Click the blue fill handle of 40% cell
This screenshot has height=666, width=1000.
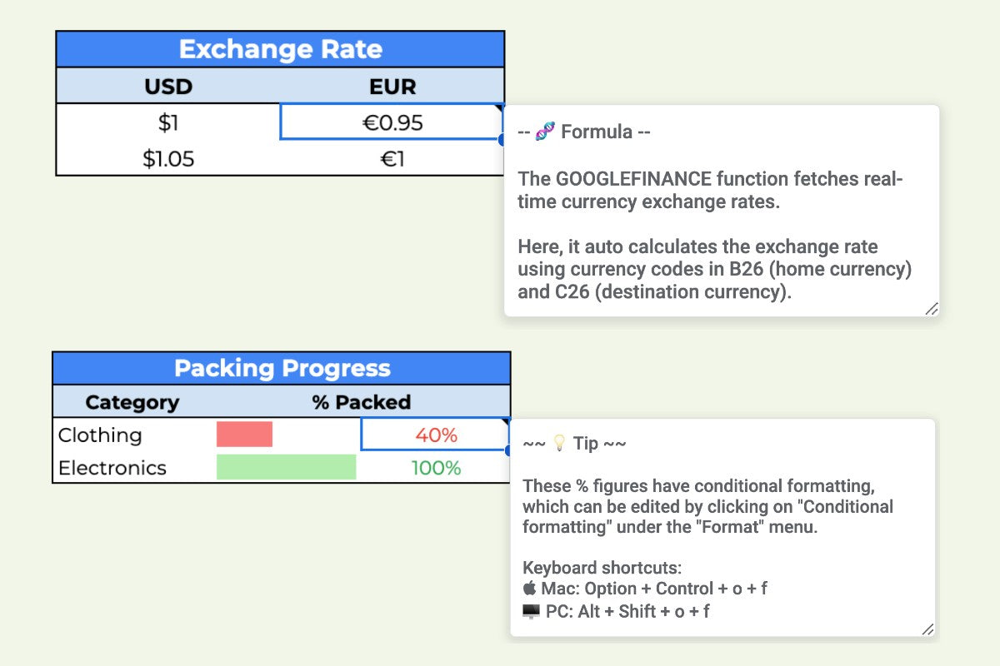(508, 450)
